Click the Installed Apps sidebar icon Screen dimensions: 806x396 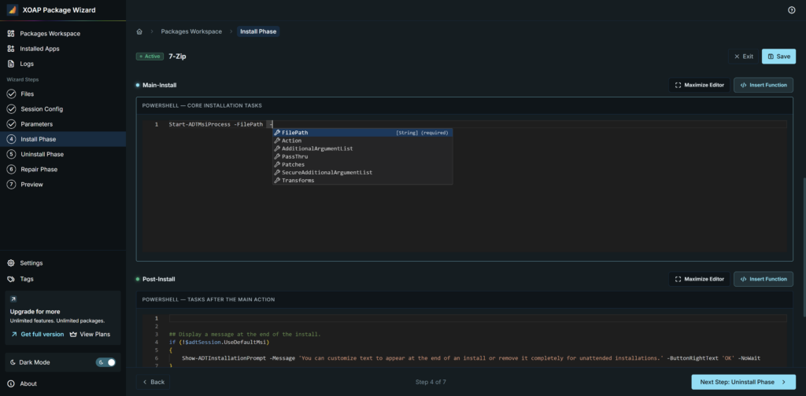11,49
